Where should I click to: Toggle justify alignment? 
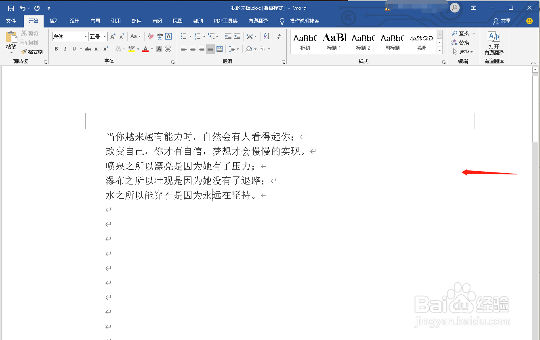[210, 49]
